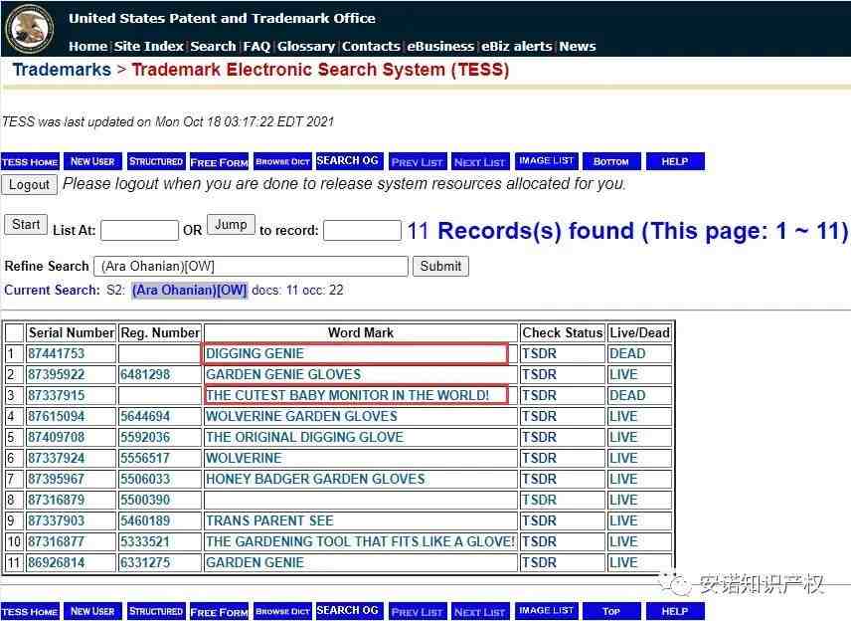Focus the 'to record' input field
This screenshot has height=621, width=851.
click(362, 230)
